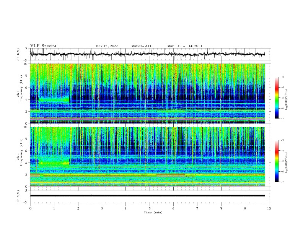Click the "6" tick on the time axis
Screen dimensions: 303x234
coord(173,208)
